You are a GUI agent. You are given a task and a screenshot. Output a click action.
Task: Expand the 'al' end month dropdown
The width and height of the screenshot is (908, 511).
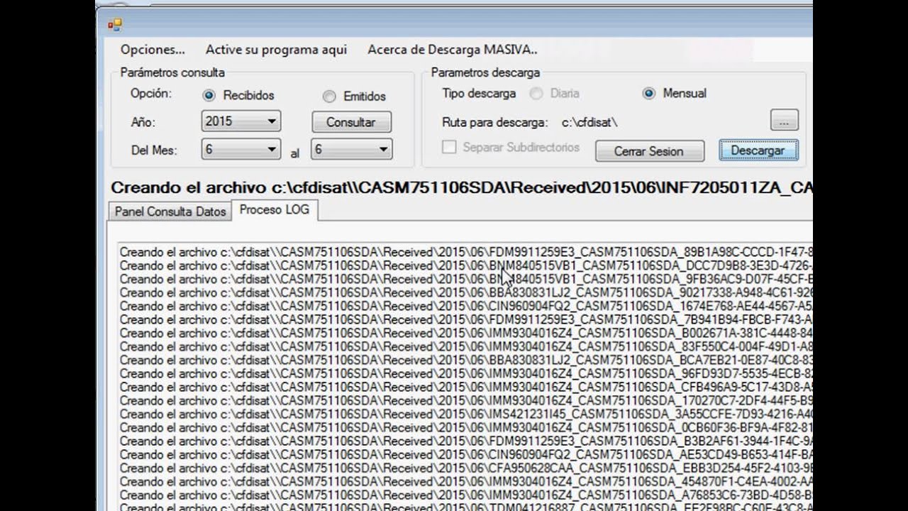tap(352, 149)
